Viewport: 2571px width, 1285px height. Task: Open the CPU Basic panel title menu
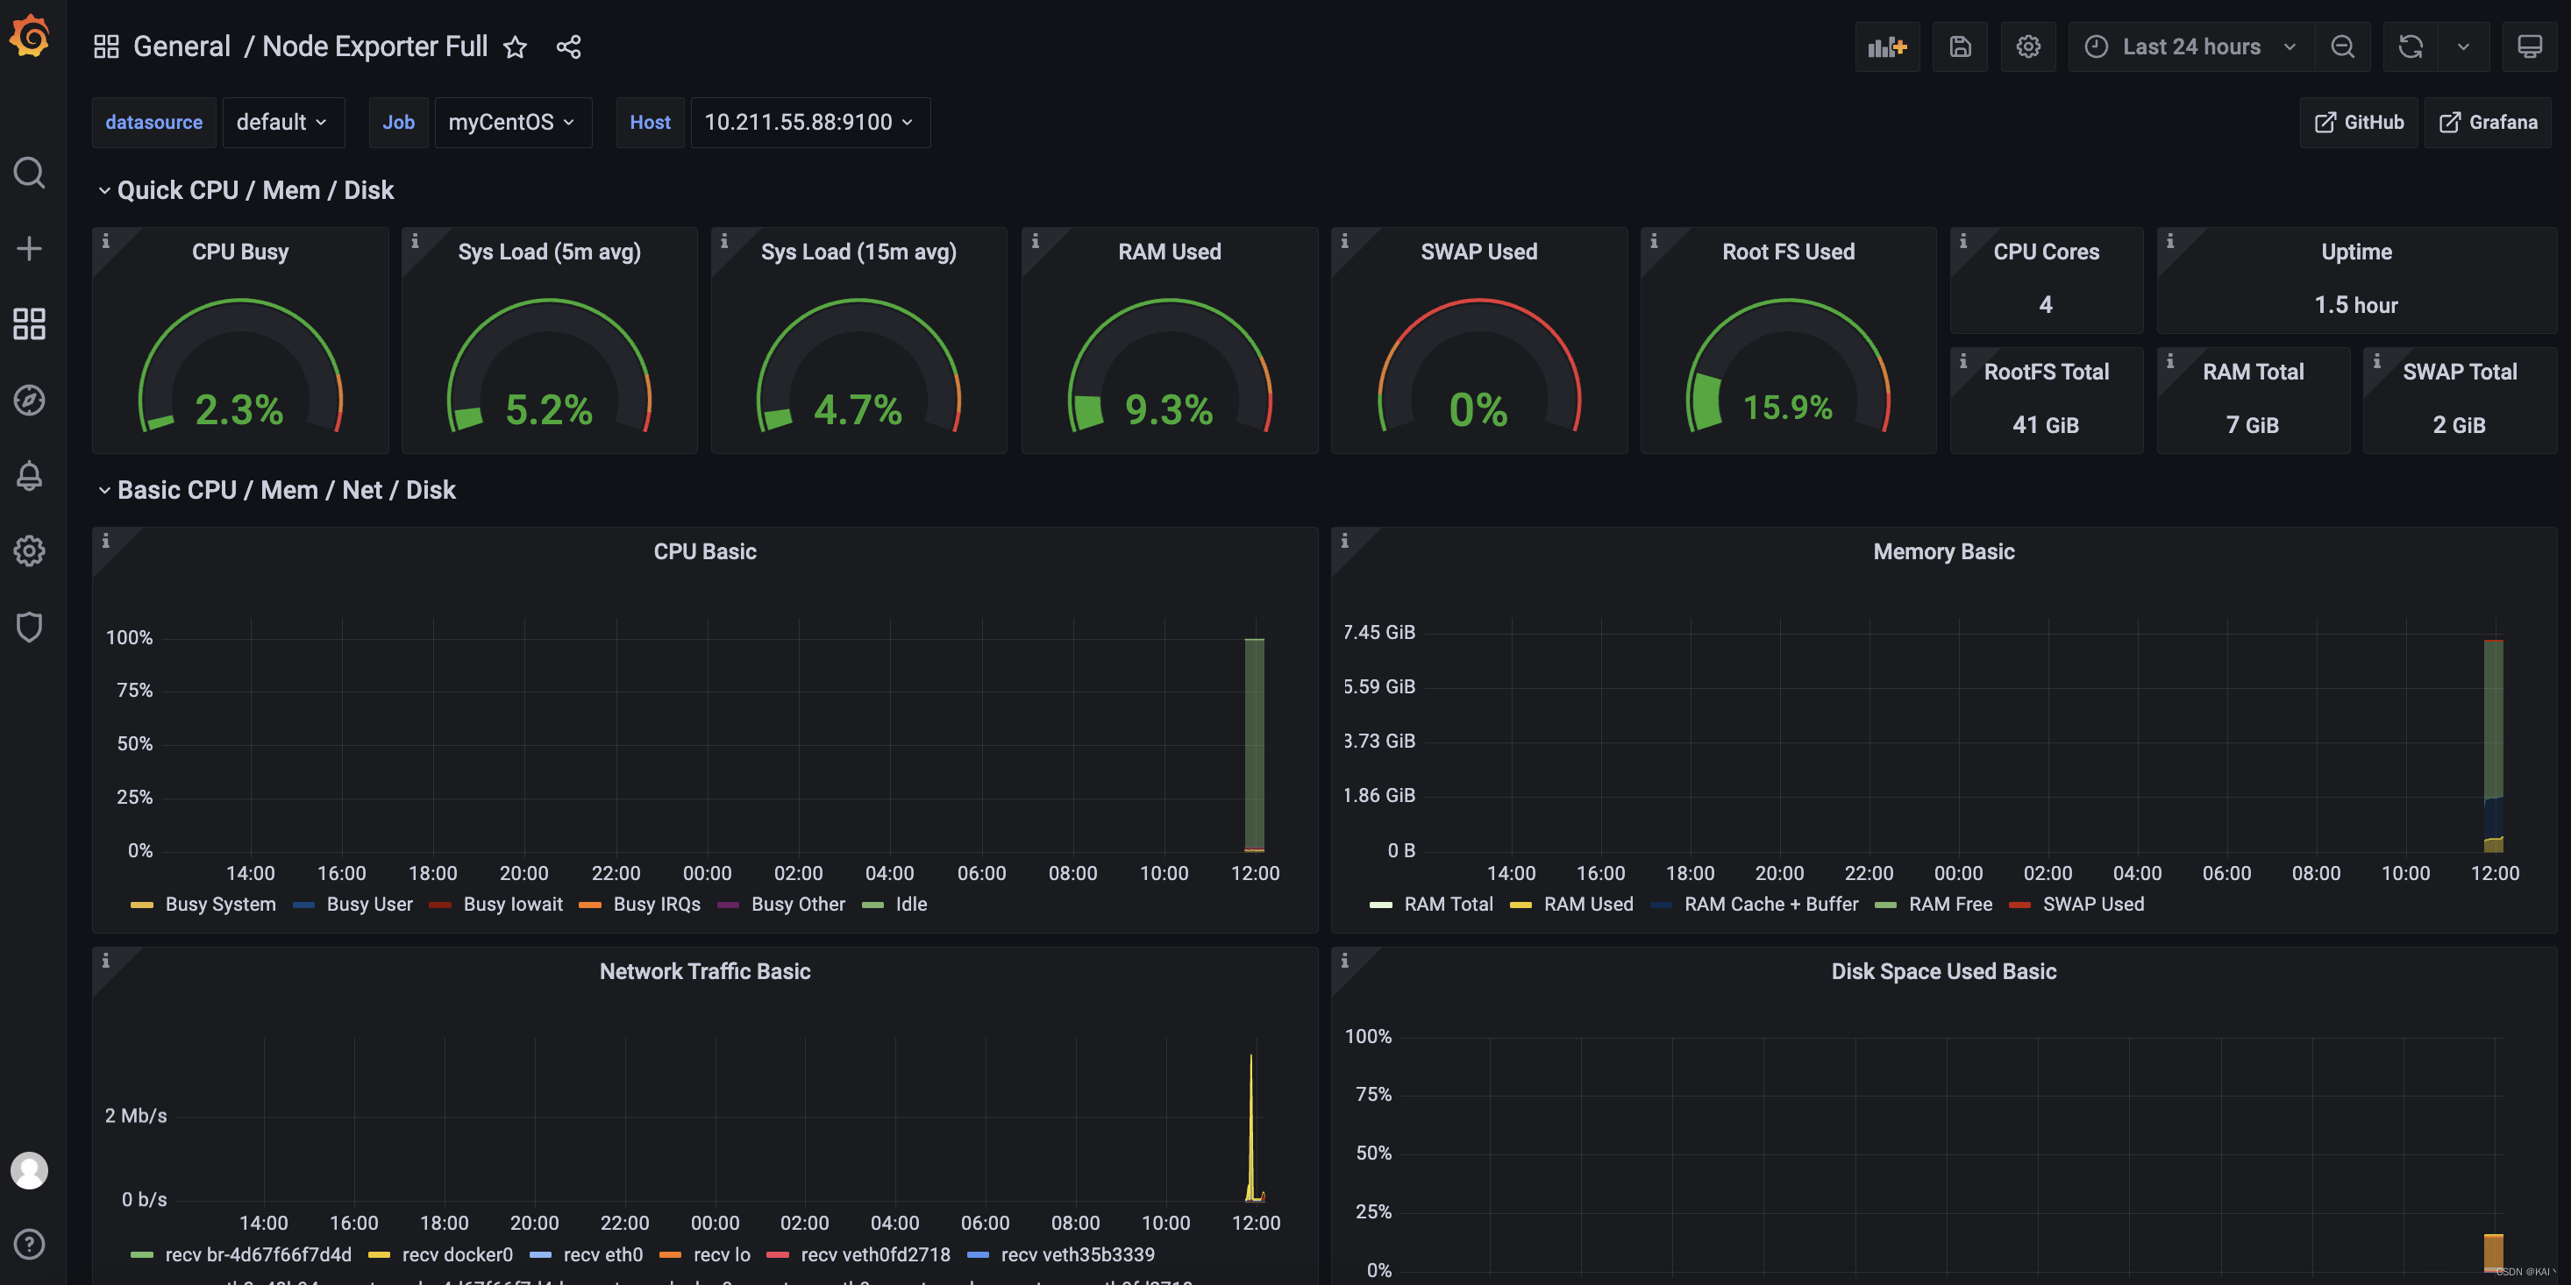(705, 551)
